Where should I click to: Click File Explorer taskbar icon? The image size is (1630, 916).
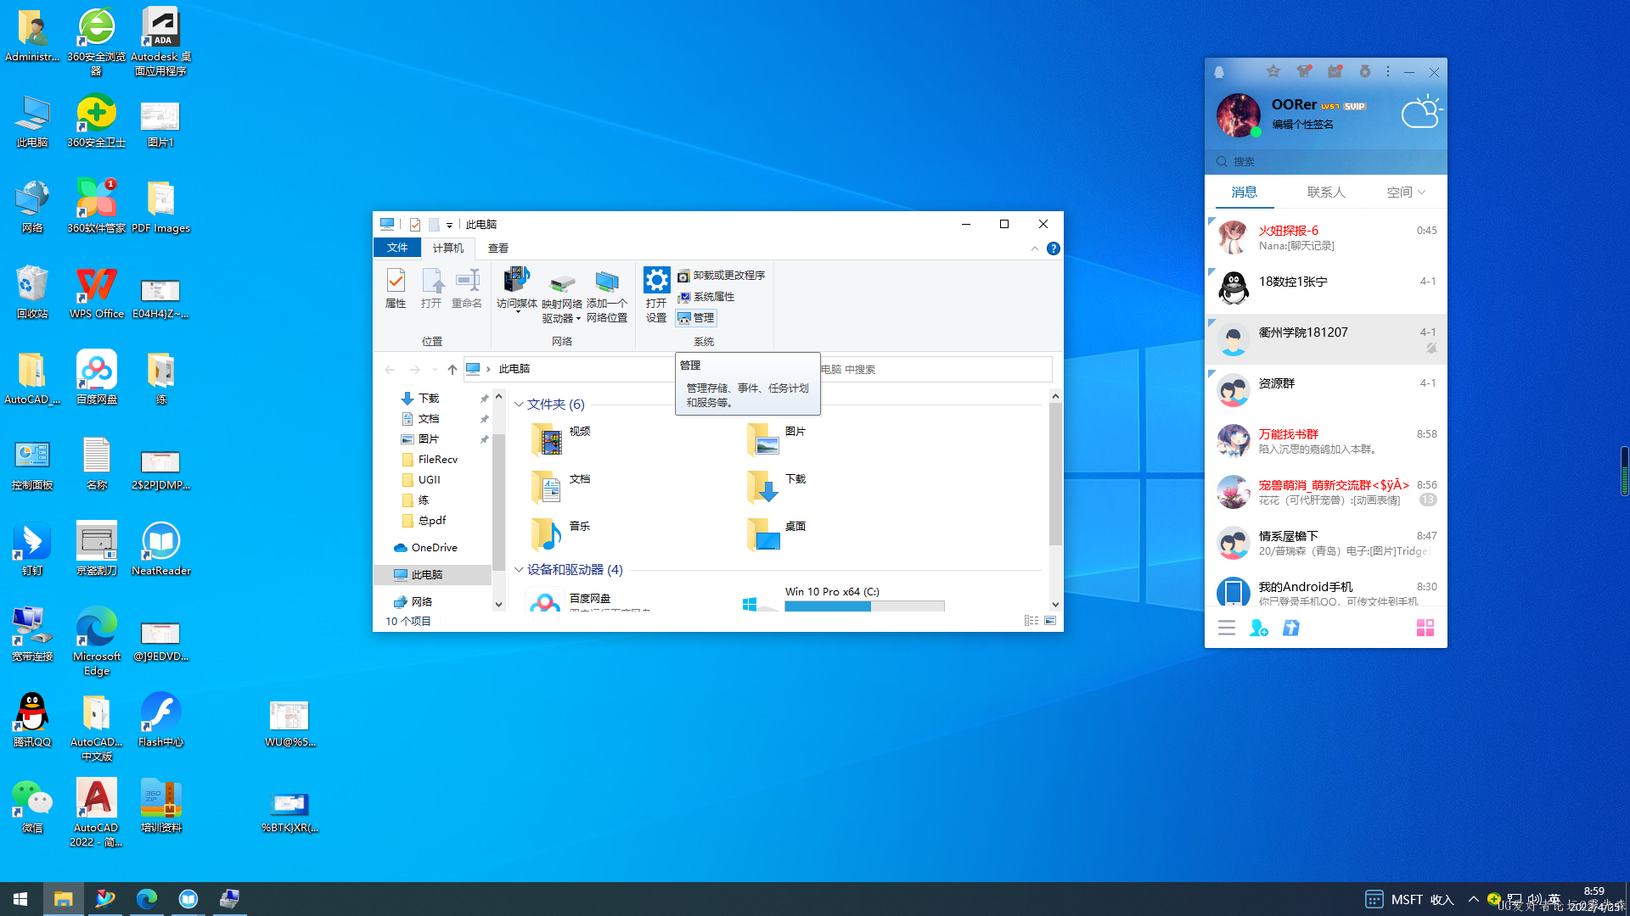63,899
